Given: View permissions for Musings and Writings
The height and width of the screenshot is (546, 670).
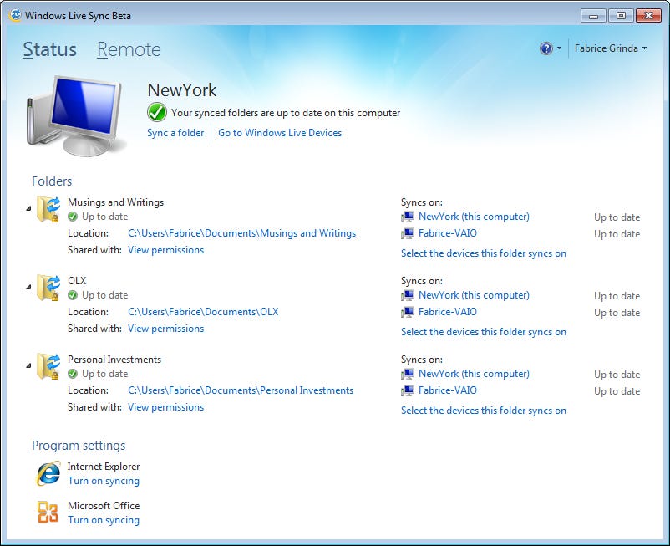Looking at the screenshot, I should pyautogui.click(x=165, y=250).
